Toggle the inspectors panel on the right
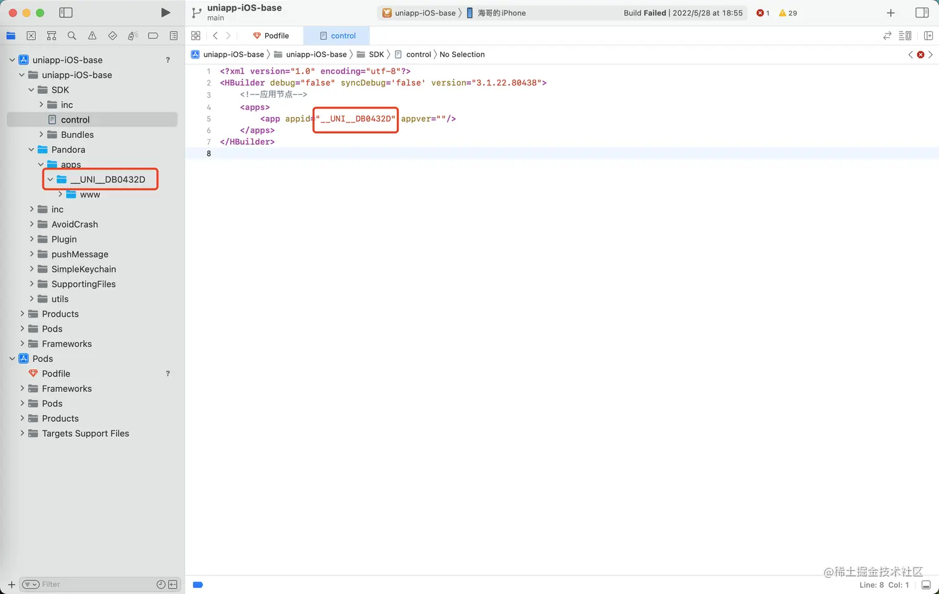 [922, 12]
